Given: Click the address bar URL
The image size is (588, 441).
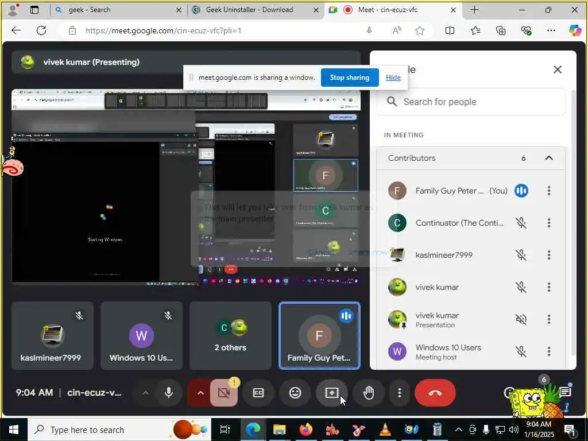Looking at the screenshot, I should click(164, 30).
